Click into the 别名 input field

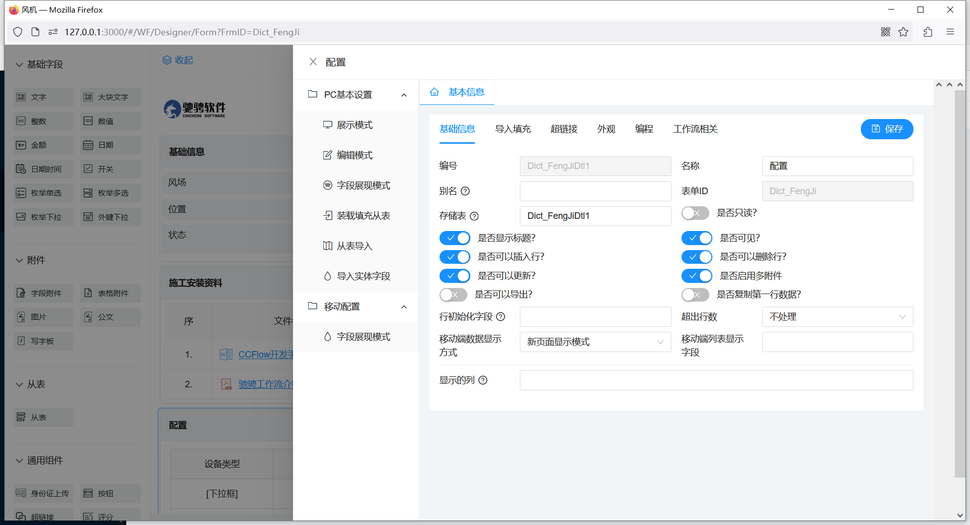click(x=595, y=191)
